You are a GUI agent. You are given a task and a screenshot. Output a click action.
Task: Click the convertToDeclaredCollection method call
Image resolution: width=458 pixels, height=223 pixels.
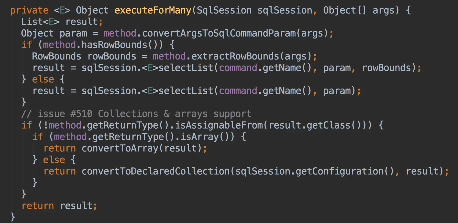tap(156, 171)
